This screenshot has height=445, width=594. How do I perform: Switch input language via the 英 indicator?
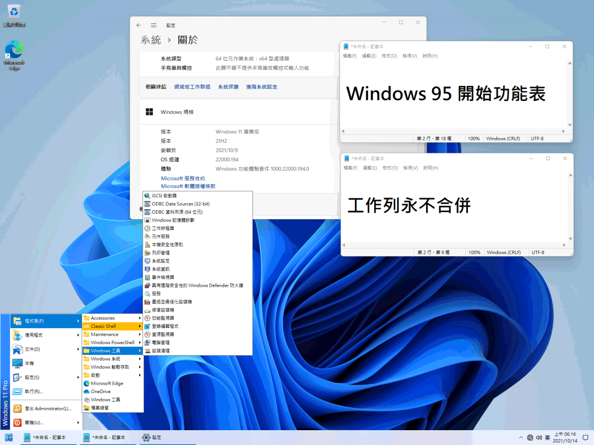(x=547, y=438)
